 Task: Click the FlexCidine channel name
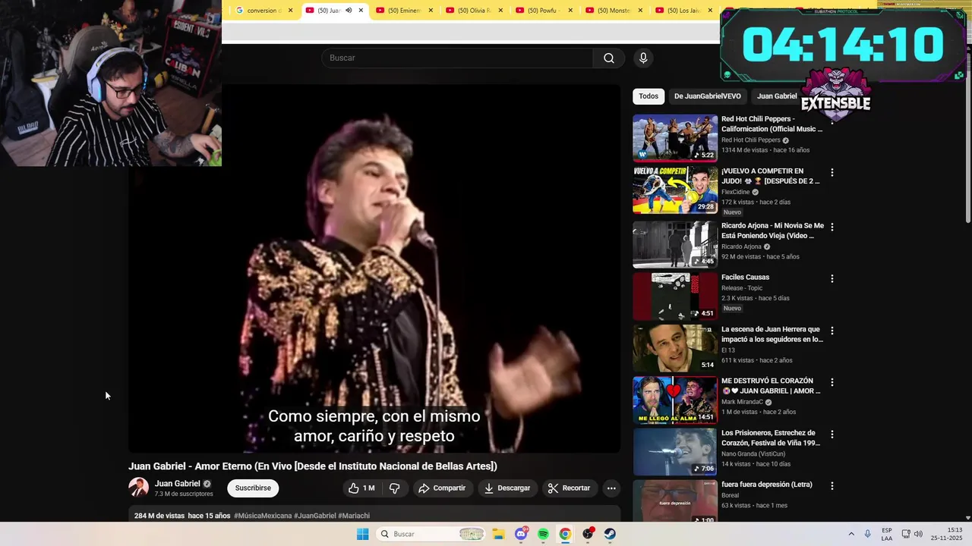pyautogui.click(x=735, y=192)
